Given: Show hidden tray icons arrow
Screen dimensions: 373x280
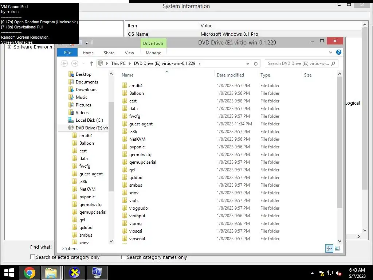Looking at the screenshot, I should click(312, 273).
